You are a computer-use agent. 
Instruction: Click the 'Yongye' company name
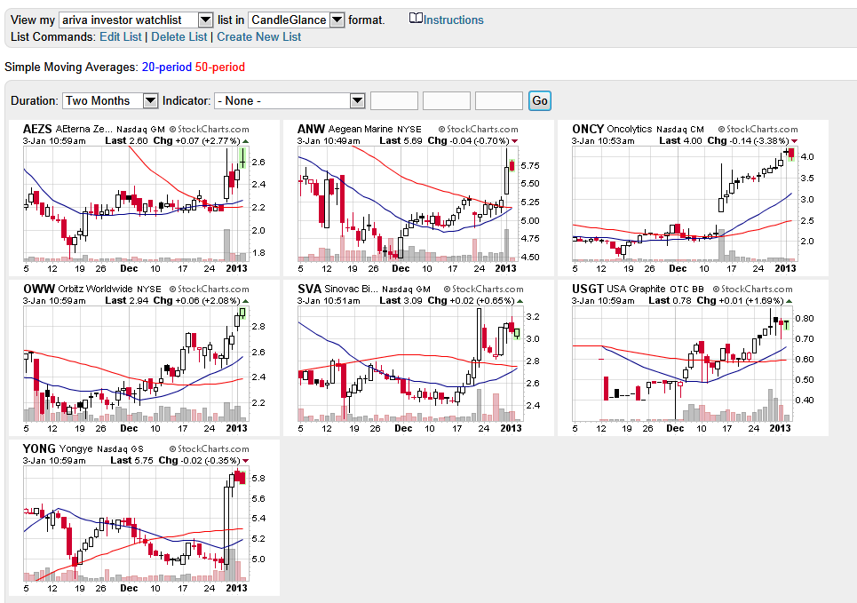click(75, 448)
